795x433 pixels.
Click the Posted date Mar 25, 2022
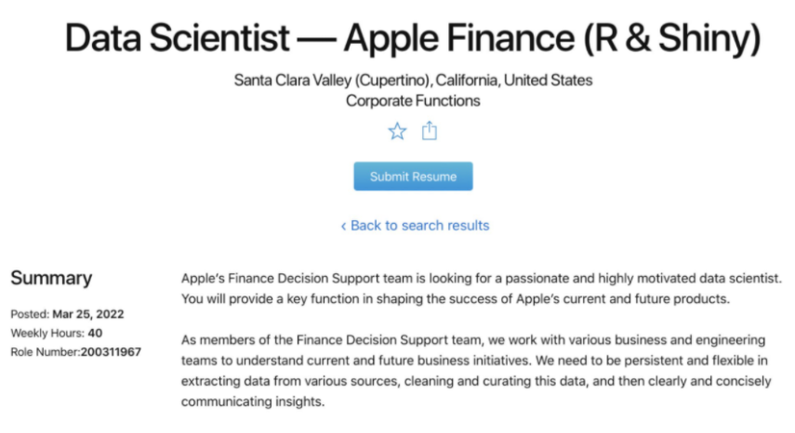[88, 314]
